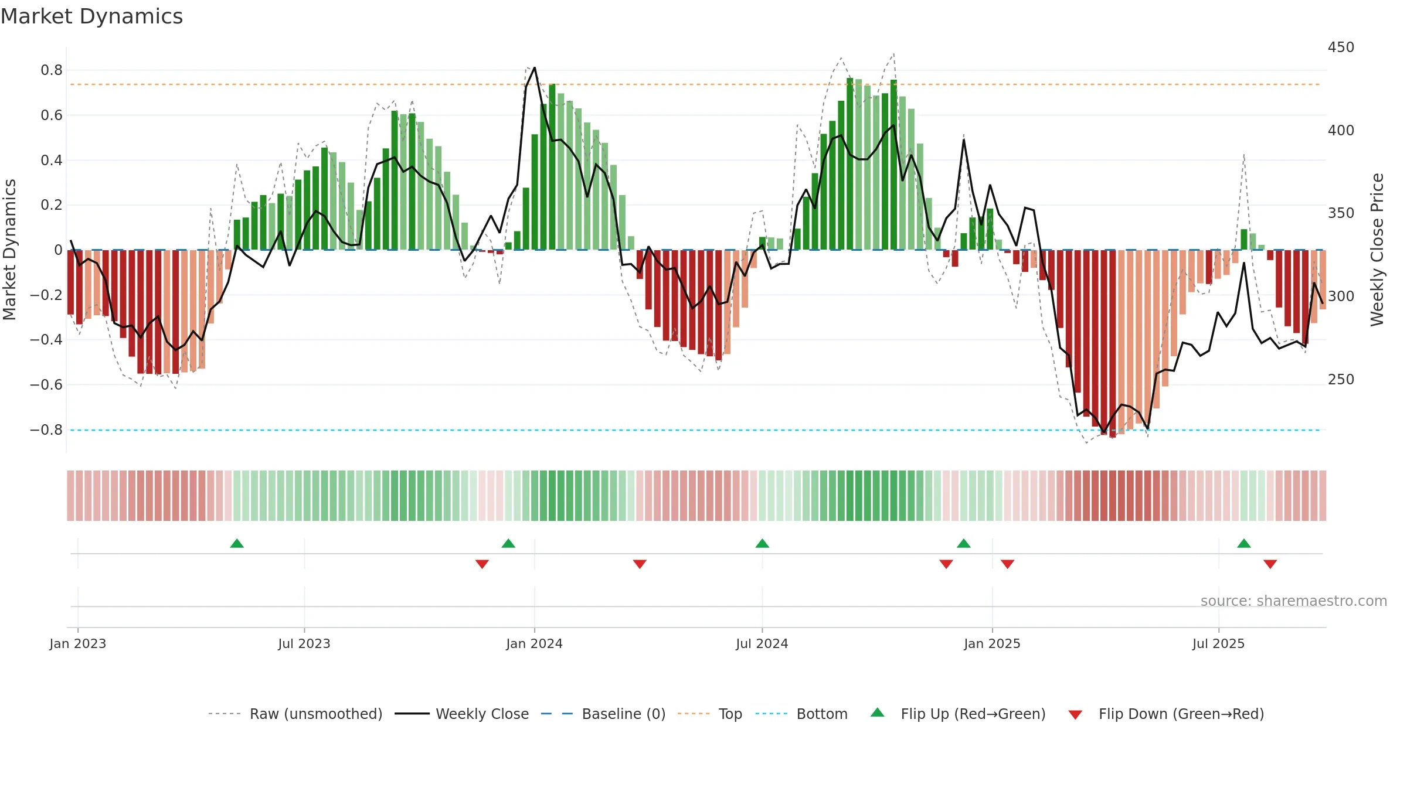Viewport: 1407px width, 791px height.
Task: Select the Flip Up marker at Jul 2024
Action: (x=762, y=543)
